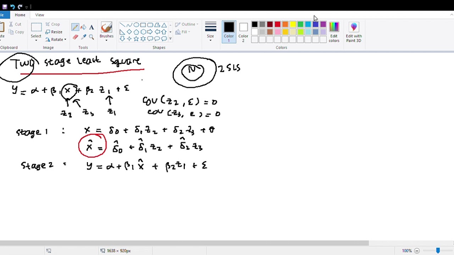The height and width of the screenshot is (255, 454).
Task: Choose the Rectangle shape
Action: pyautogui.click(x=143, y=25)
